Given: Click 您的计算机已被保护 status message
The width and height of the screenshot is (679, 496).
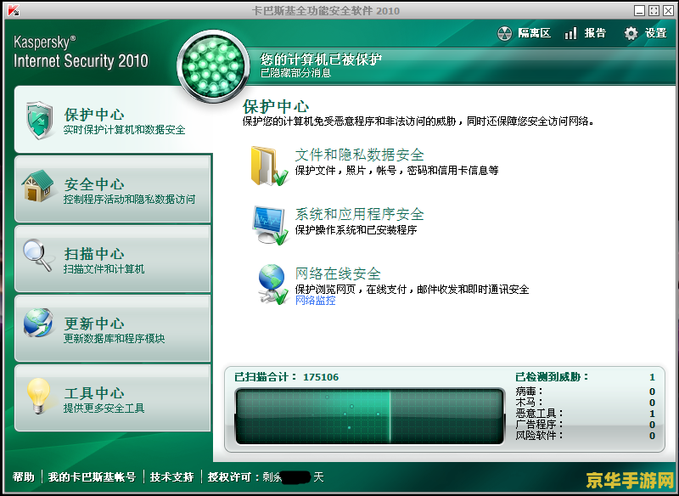Looking at the screenshot, I should [x=321, y=59].
